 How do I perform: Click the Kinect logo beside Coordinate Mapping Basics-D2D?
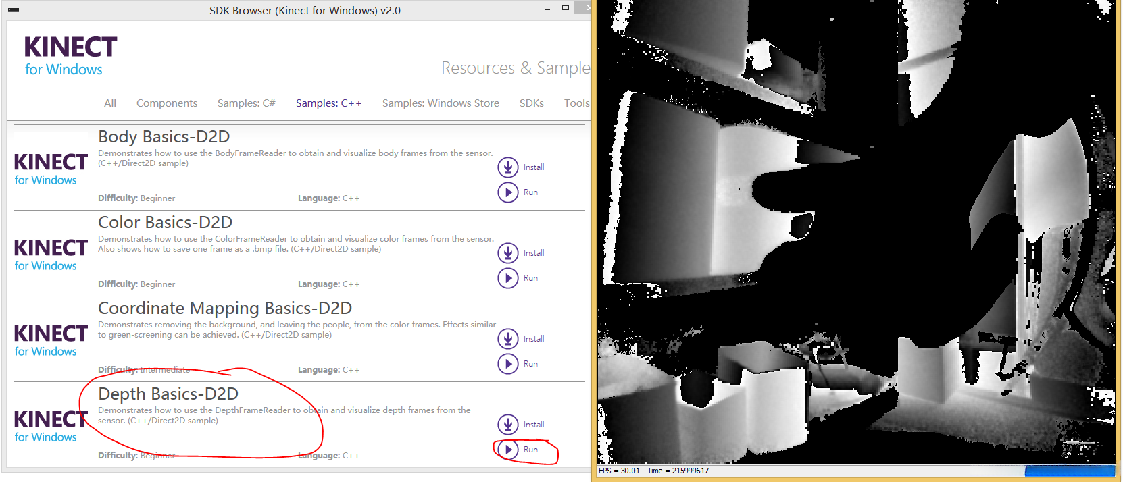51,340
